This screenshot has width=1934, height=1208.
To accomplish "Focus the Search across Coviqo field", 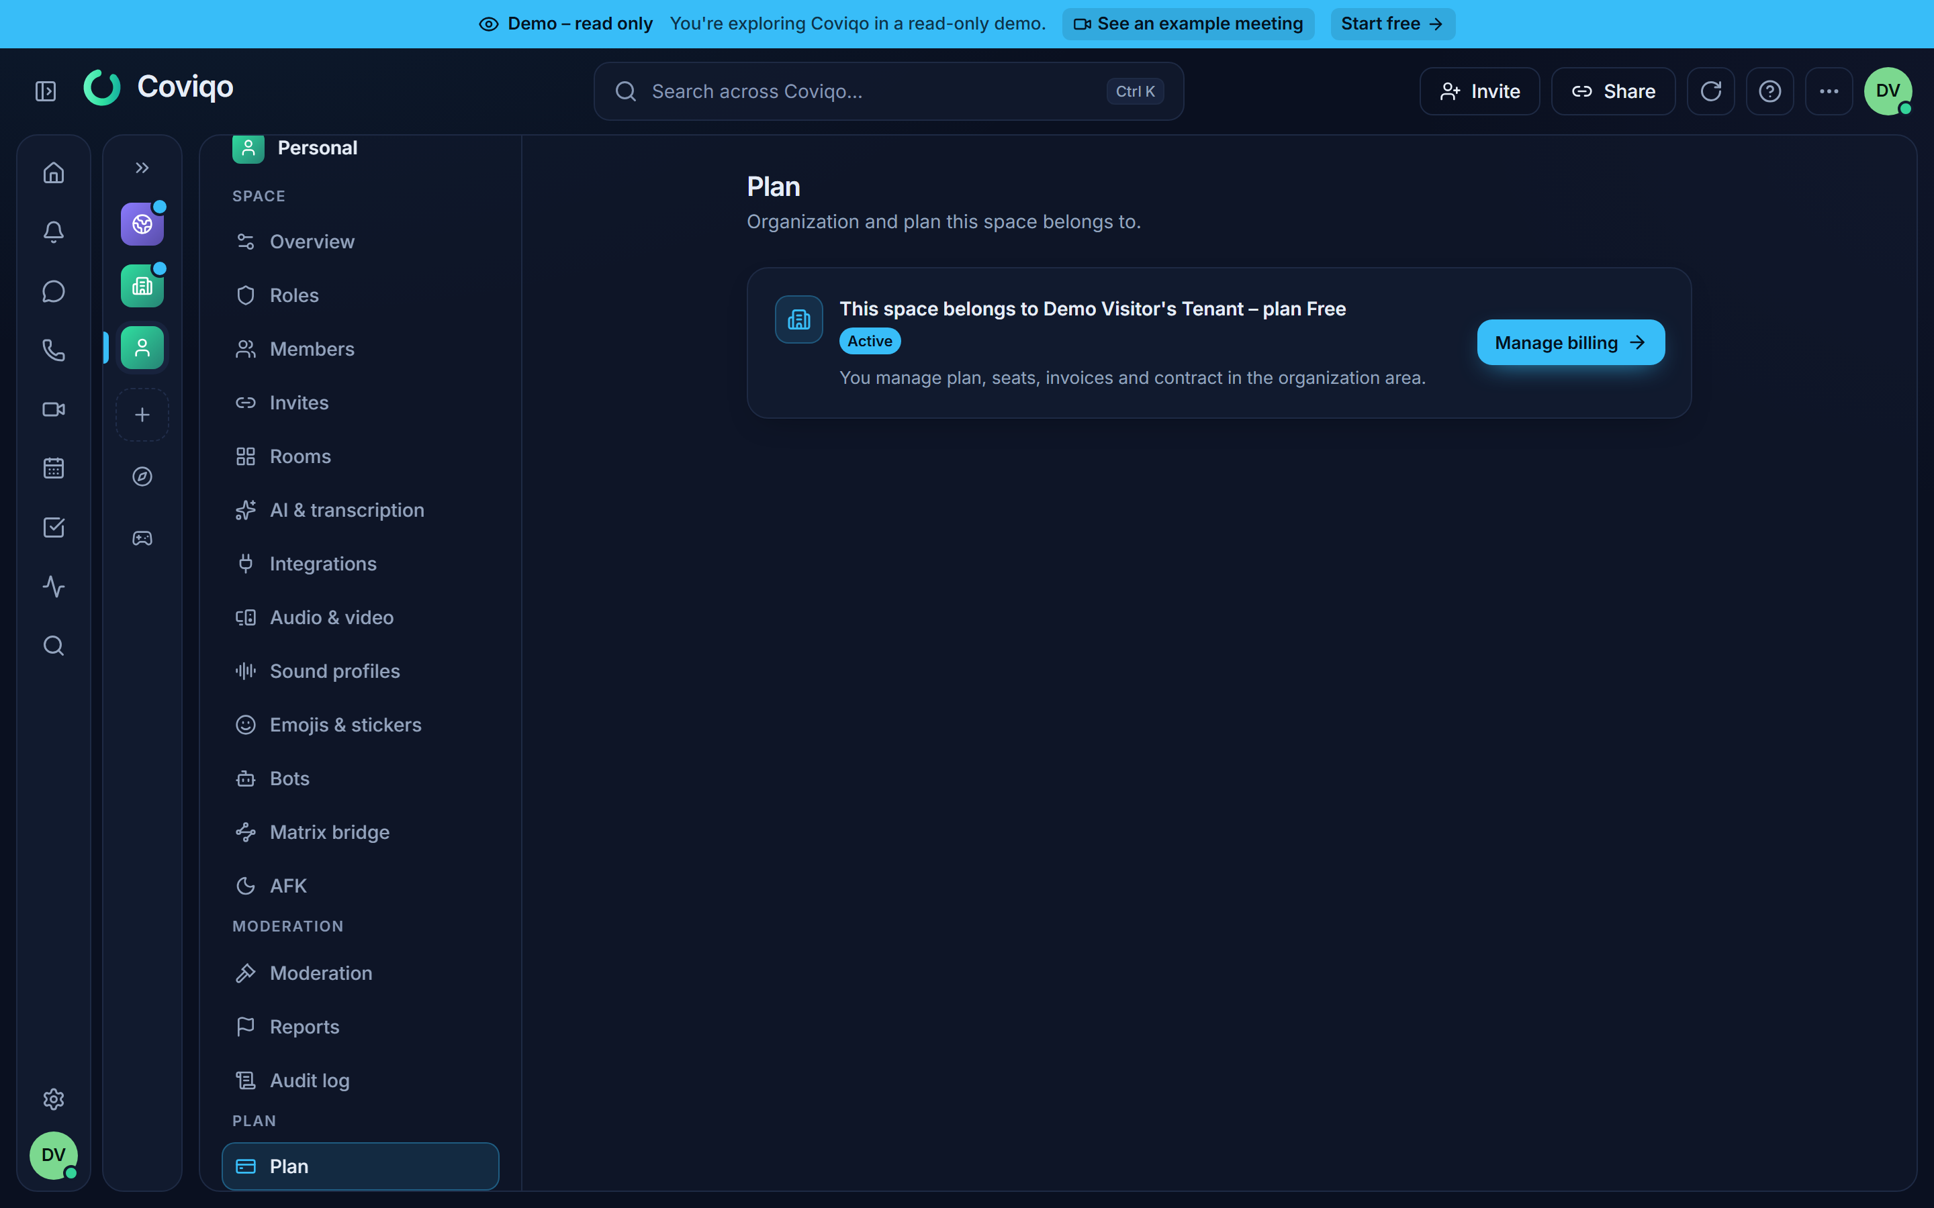I will (x=888, y=91).
